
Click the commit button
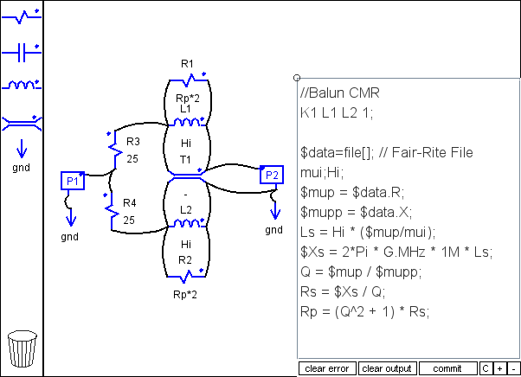point(447,368)
